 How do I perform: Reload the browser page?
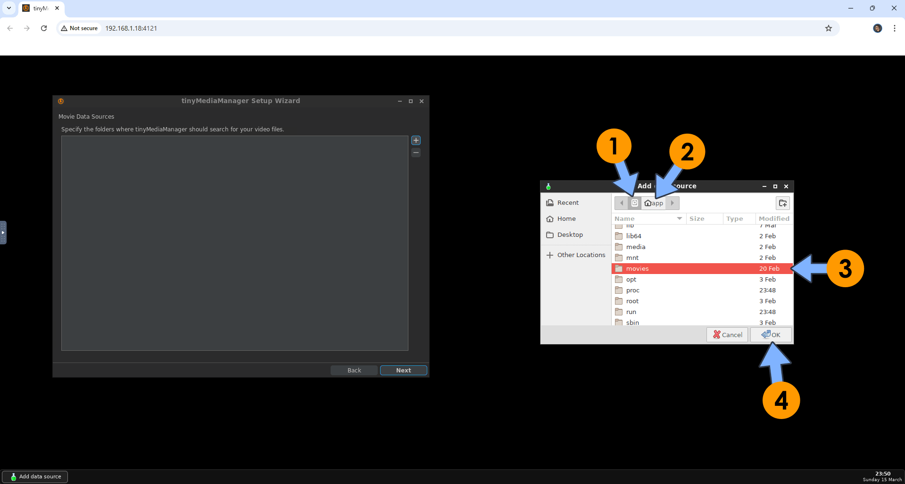(x=44, y=28)
